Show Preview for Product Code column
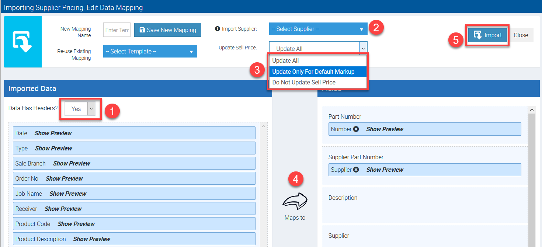The width and height of the screenshot is (542, 247). (76, 224)
